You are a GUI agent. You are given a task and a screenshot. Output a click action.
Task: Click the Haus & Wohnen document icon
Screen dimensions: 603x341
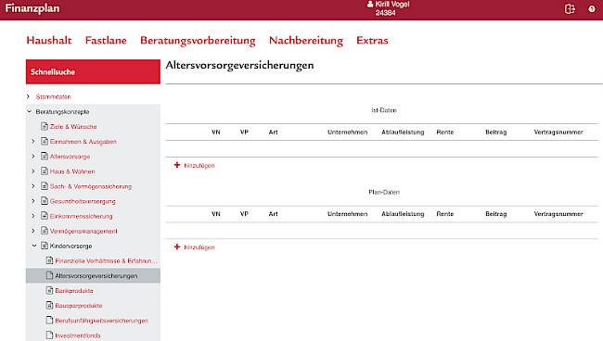coord(45,170)
